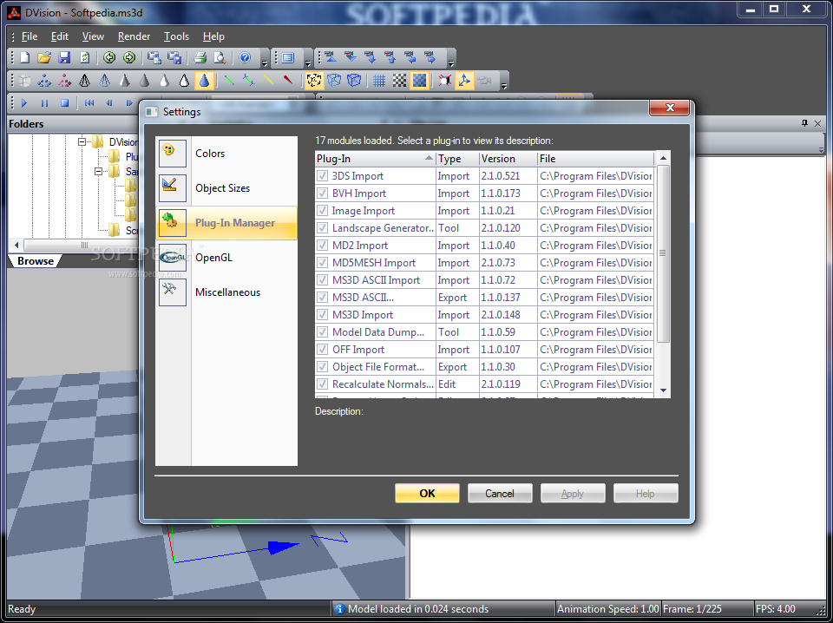Toggle the yellow line bone display icon

268,80
